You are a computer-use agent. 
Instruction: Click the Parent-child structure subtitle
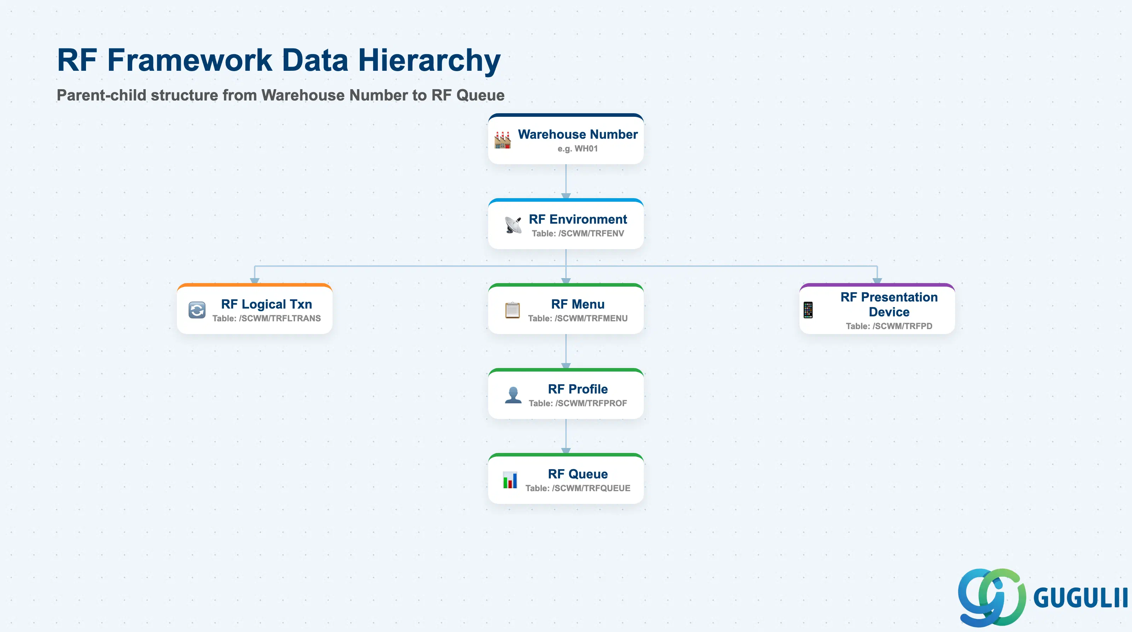click(281, 95)
